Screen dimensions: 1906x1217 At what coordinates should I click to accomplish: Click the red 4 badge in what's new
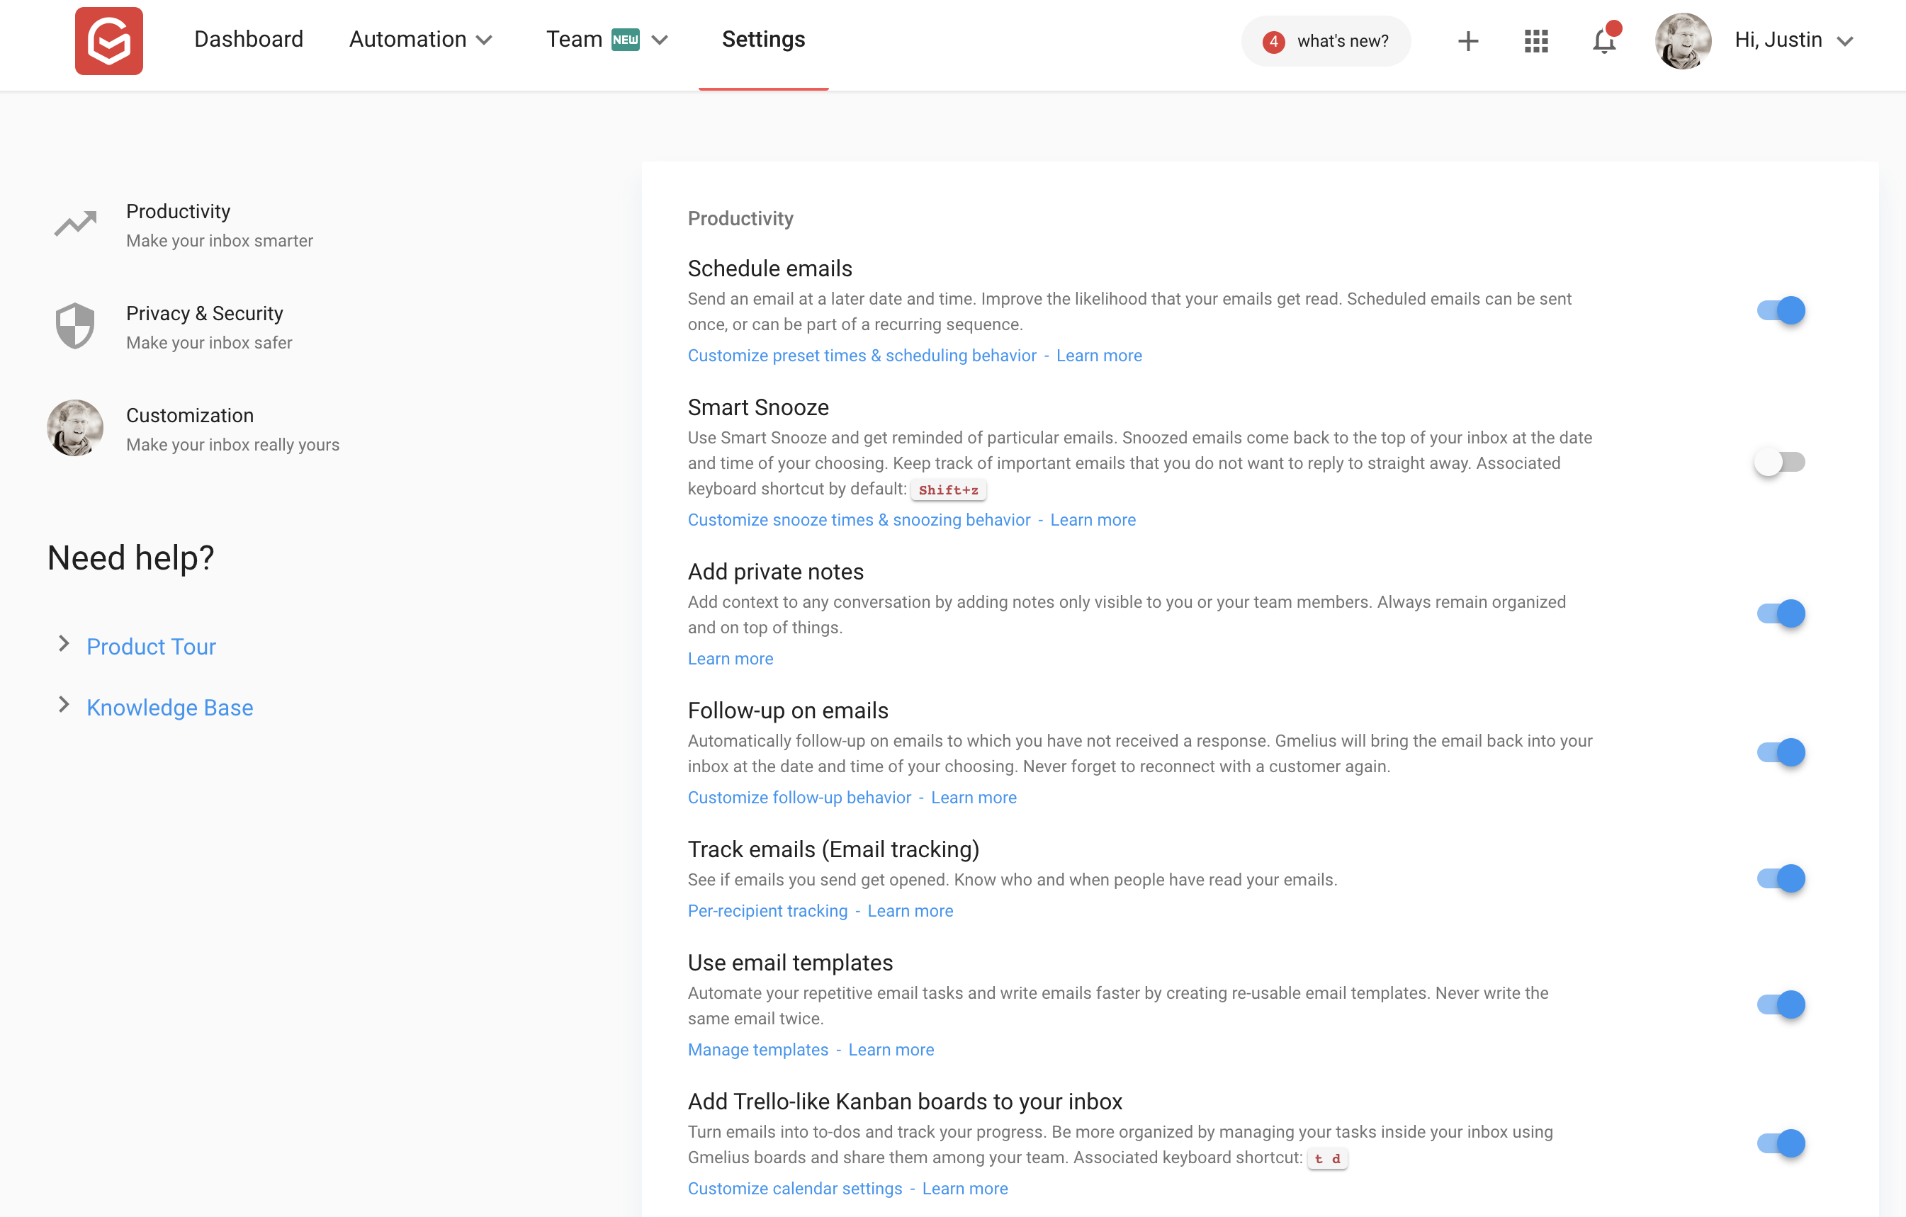[x=1273, y=41]
